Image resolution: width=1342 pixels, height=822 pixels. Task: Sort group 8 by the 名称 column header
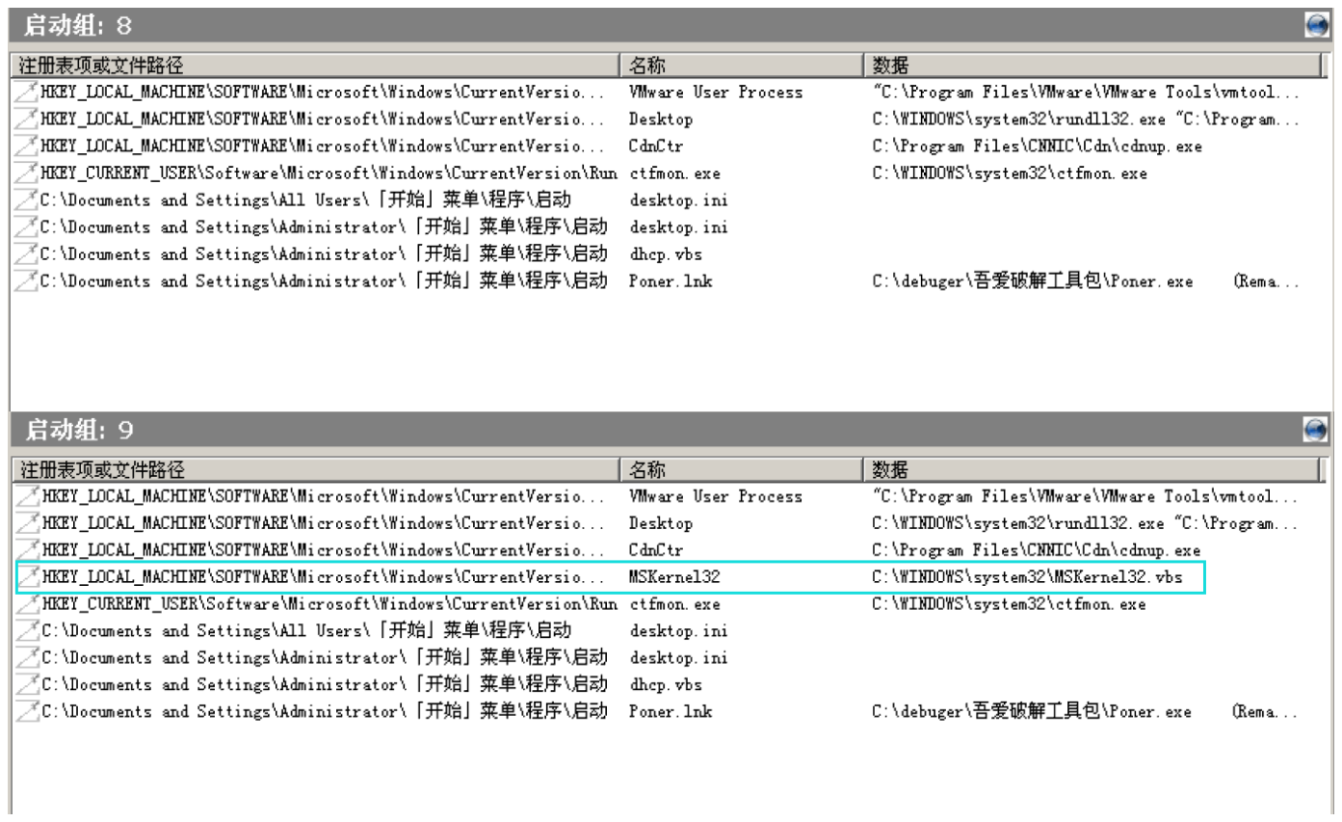point(741,66)
